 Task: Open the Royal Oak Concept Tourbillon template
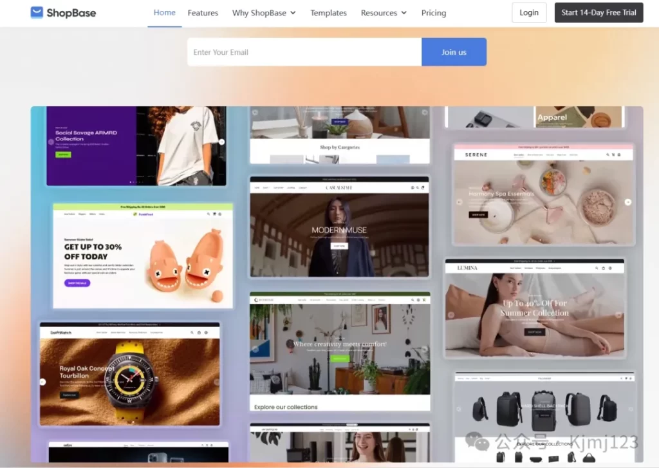129,374
